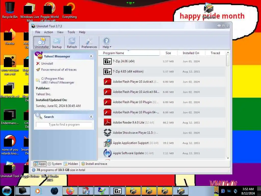This screenshot has height=196, width=261.
Task: Select Adobe Flash Player 10 ActiveX 64 icon
Action: pos(107,92)
